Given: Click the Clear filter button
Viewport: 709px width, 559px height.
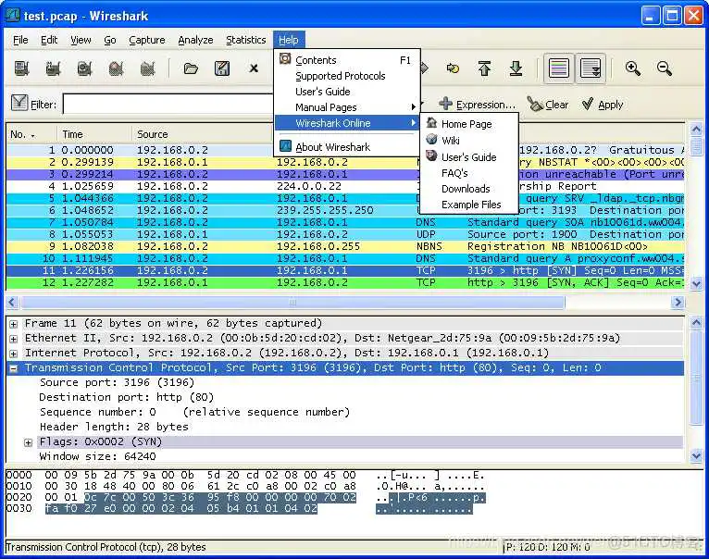Looking at the screenshot, I should pos(548,105).
